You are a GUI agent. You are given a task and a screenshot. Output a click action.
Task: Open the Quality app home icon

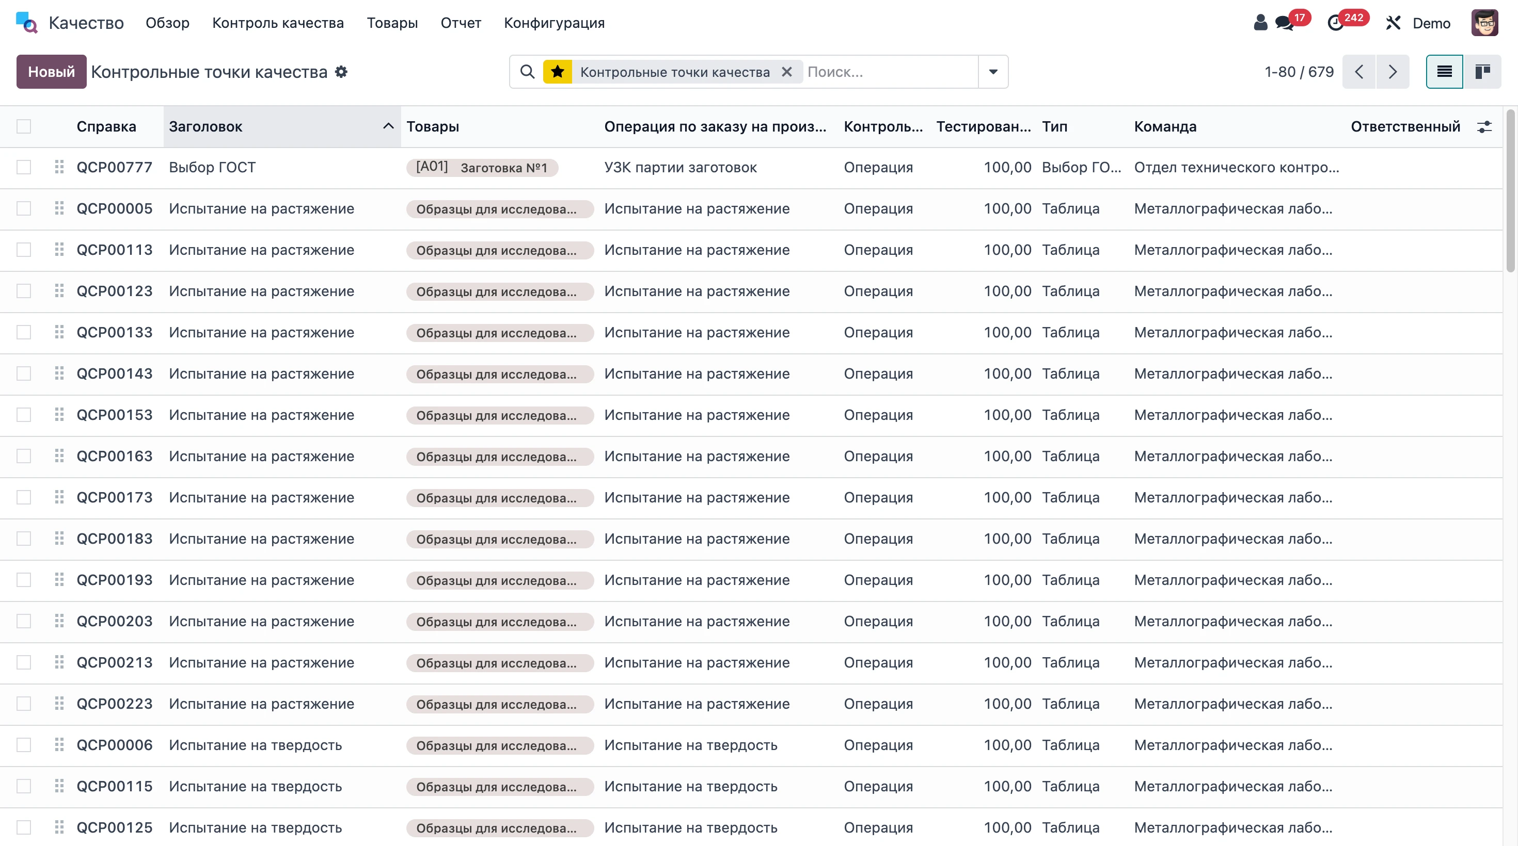point(26,22)
